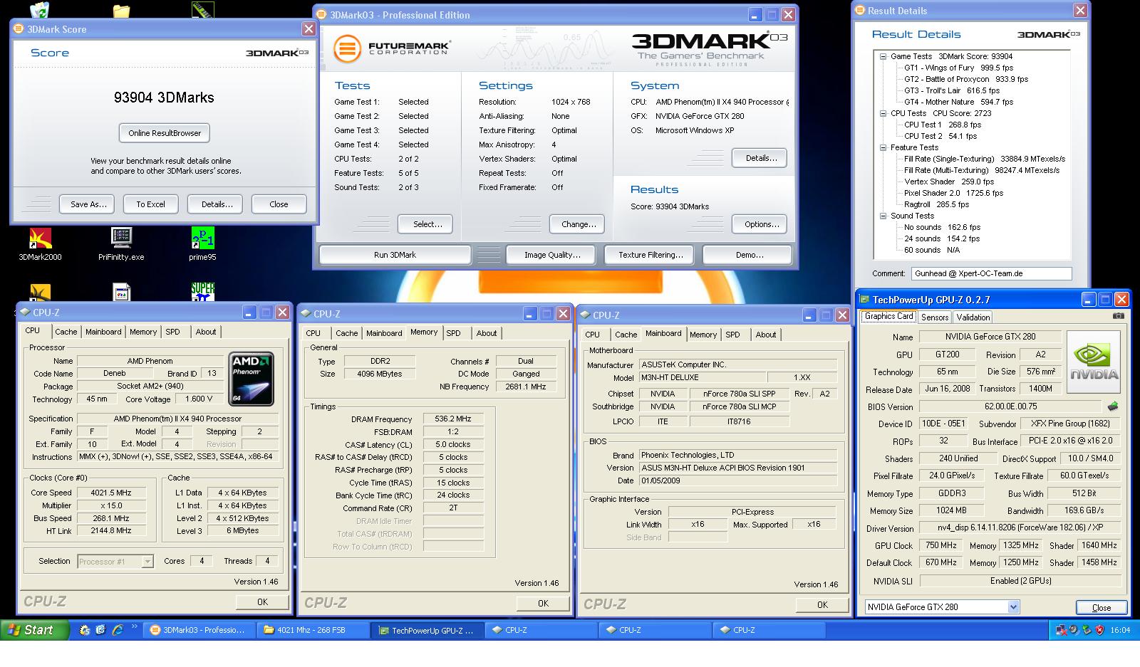This screenshot has height=667, width=1140.
Task: Click Close in the GPU-Z window
Action: coord(1102,607)
